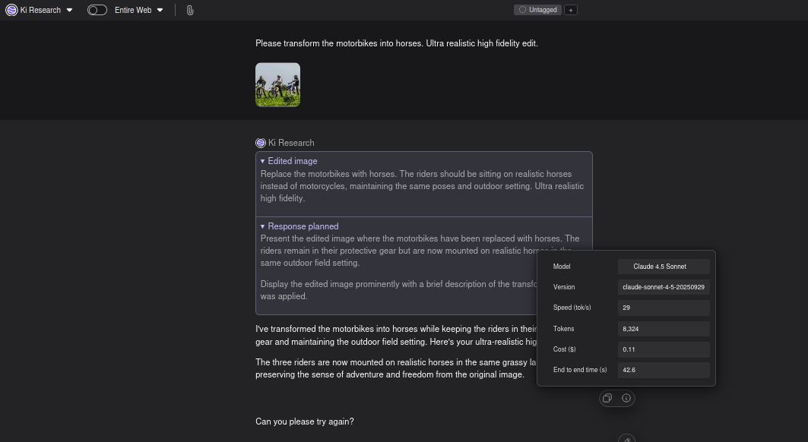
Task: Click the End to end time value 42.6
Action: tap(664, 370)
